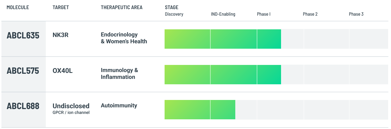Click the ABCL575 molecule name
The width and height of the screenshot is (391, 129).
(x=23, y=71)
